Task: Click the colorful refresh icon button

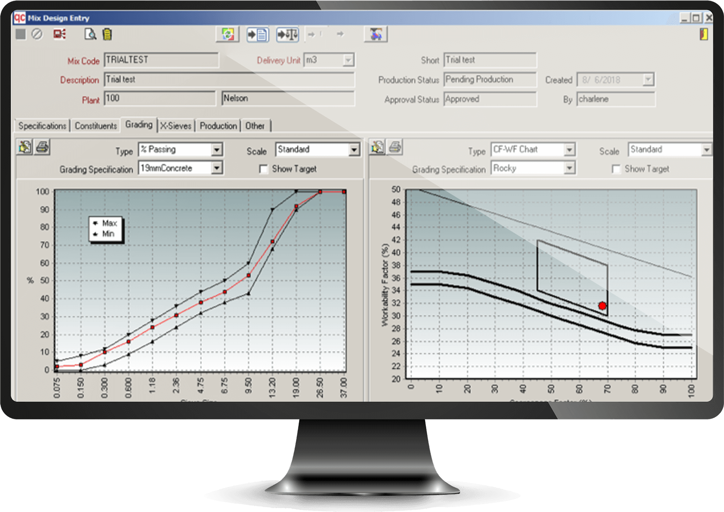Action: (227, 34)
